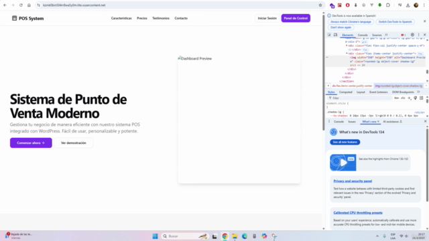This screenshot has height=241, width=429.
Task: Add a new style rule with plus icon
Action: pyautogui.click(x=410, y=98)
